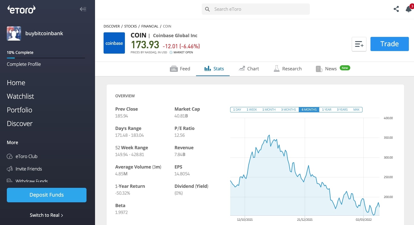Click the Deposit Funds button
This screenshot has width=414, height=225.
click(x=47, y=195)
